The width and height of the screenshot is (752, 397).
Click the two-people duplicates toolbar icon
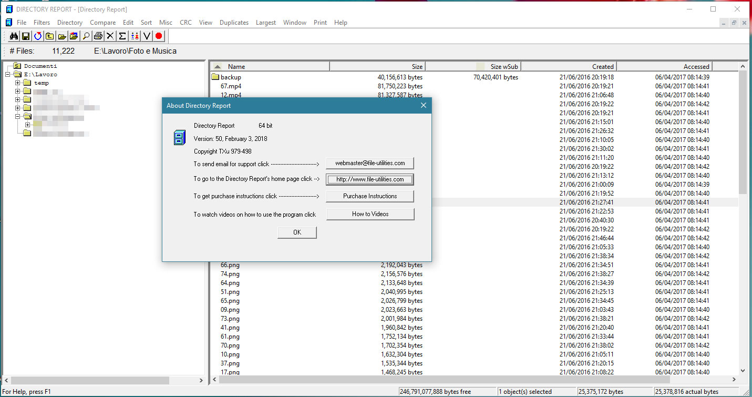click(135, 36)
